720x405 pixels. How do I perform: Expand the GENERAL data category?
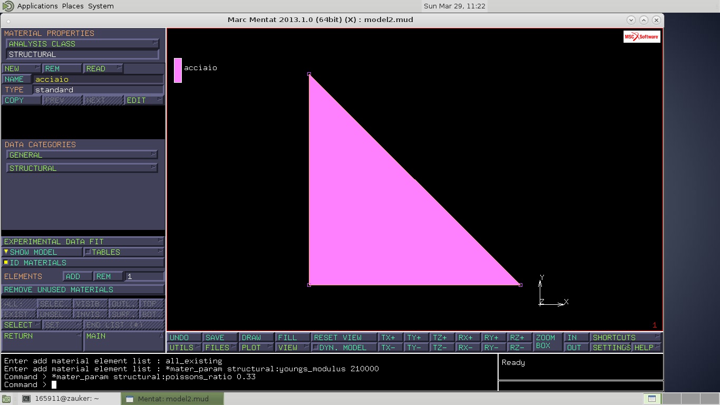pos(82,155)
